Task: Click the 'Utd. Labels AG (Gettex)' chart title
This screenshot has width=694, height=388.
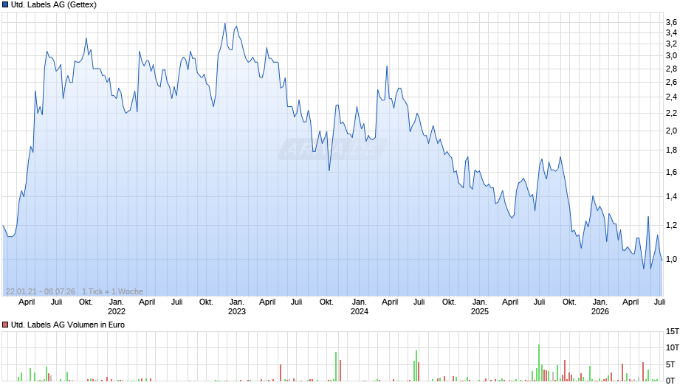Action: click(x=54, y=5)
